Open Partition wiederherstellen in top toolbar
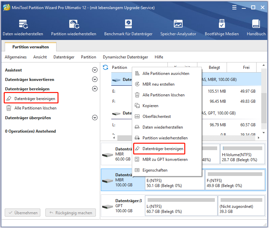 point(74,28)
